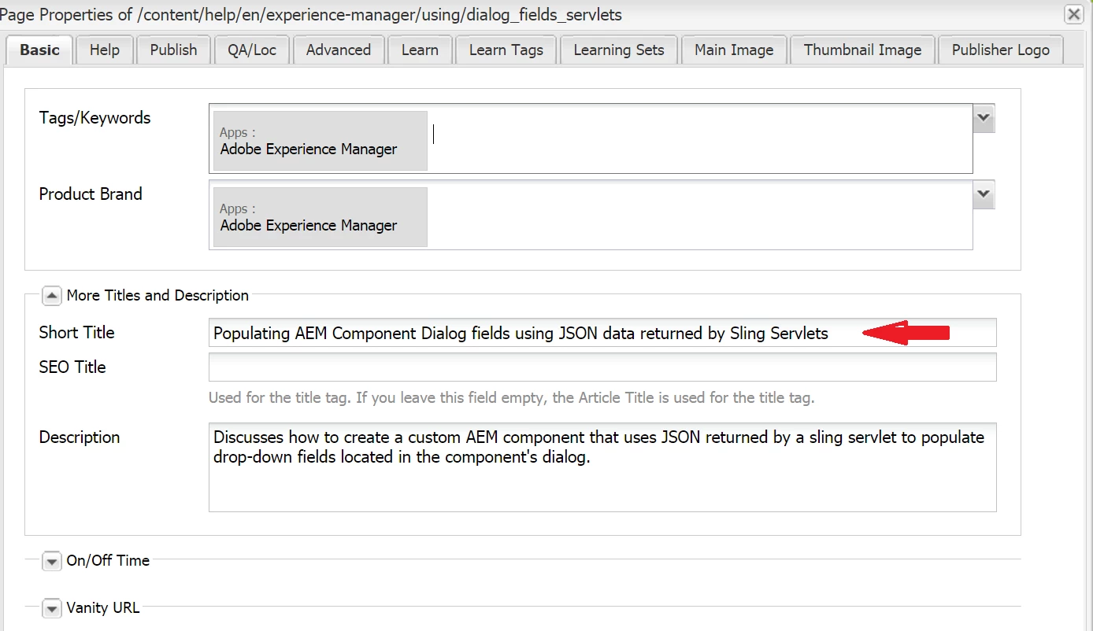
Task: Click the Short Title label
Action: coord(76,333)
